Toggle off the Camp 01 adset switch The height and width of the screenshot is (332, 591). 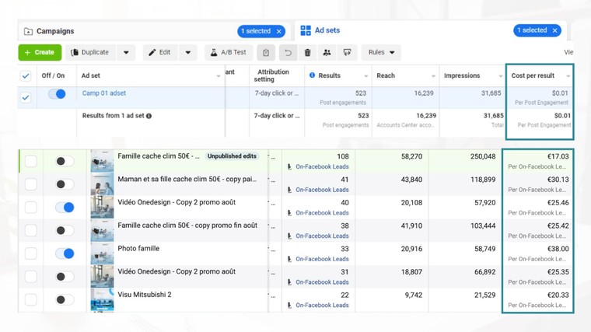[x=57, y=94]
